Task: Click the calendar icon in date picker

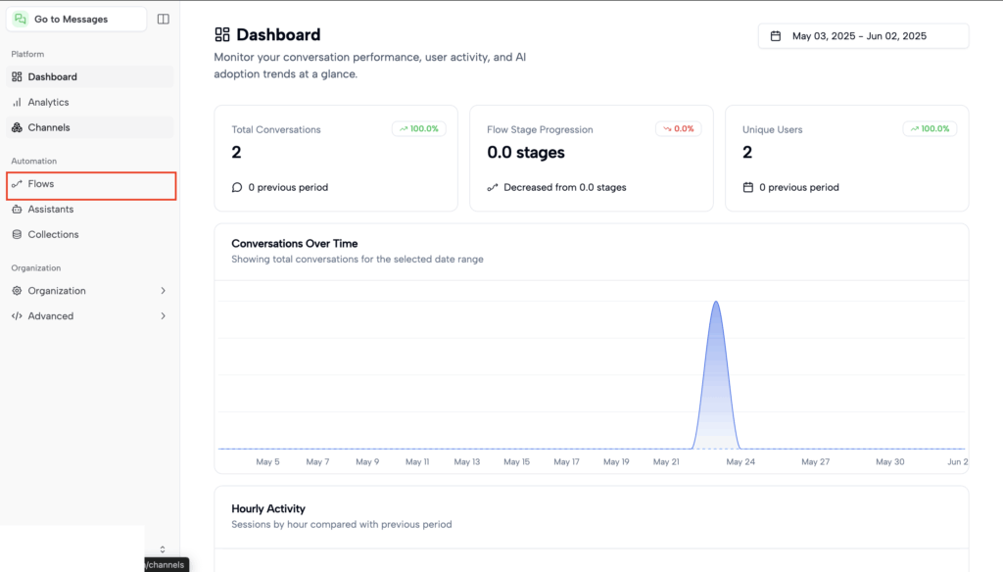Action: coord(776,36)
